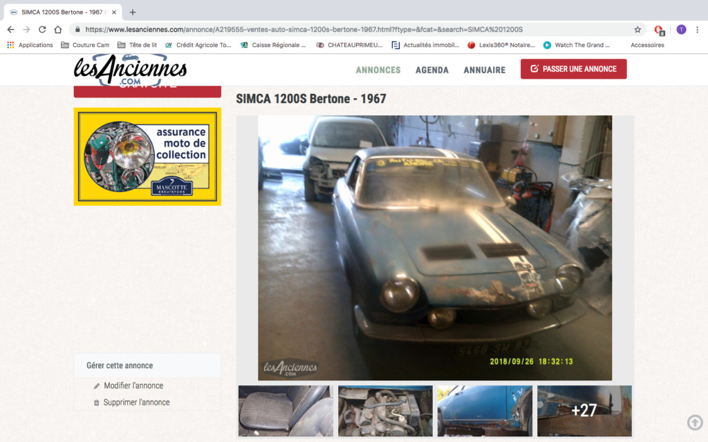708x442 pixels.
Task: Open the +27 more photos thumbnail
Action: (x=584, y=411)
